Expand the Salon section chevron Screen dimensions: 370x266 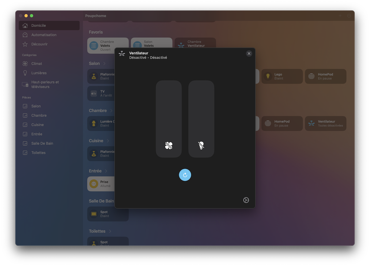pos(105,63)
